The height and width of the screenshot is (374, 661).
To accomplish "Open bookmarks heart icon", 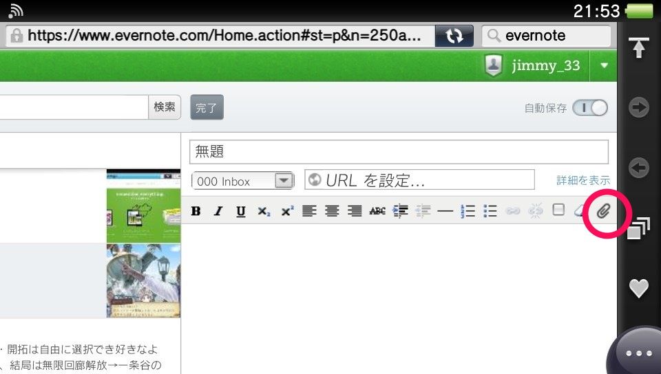I will (639, 289).
